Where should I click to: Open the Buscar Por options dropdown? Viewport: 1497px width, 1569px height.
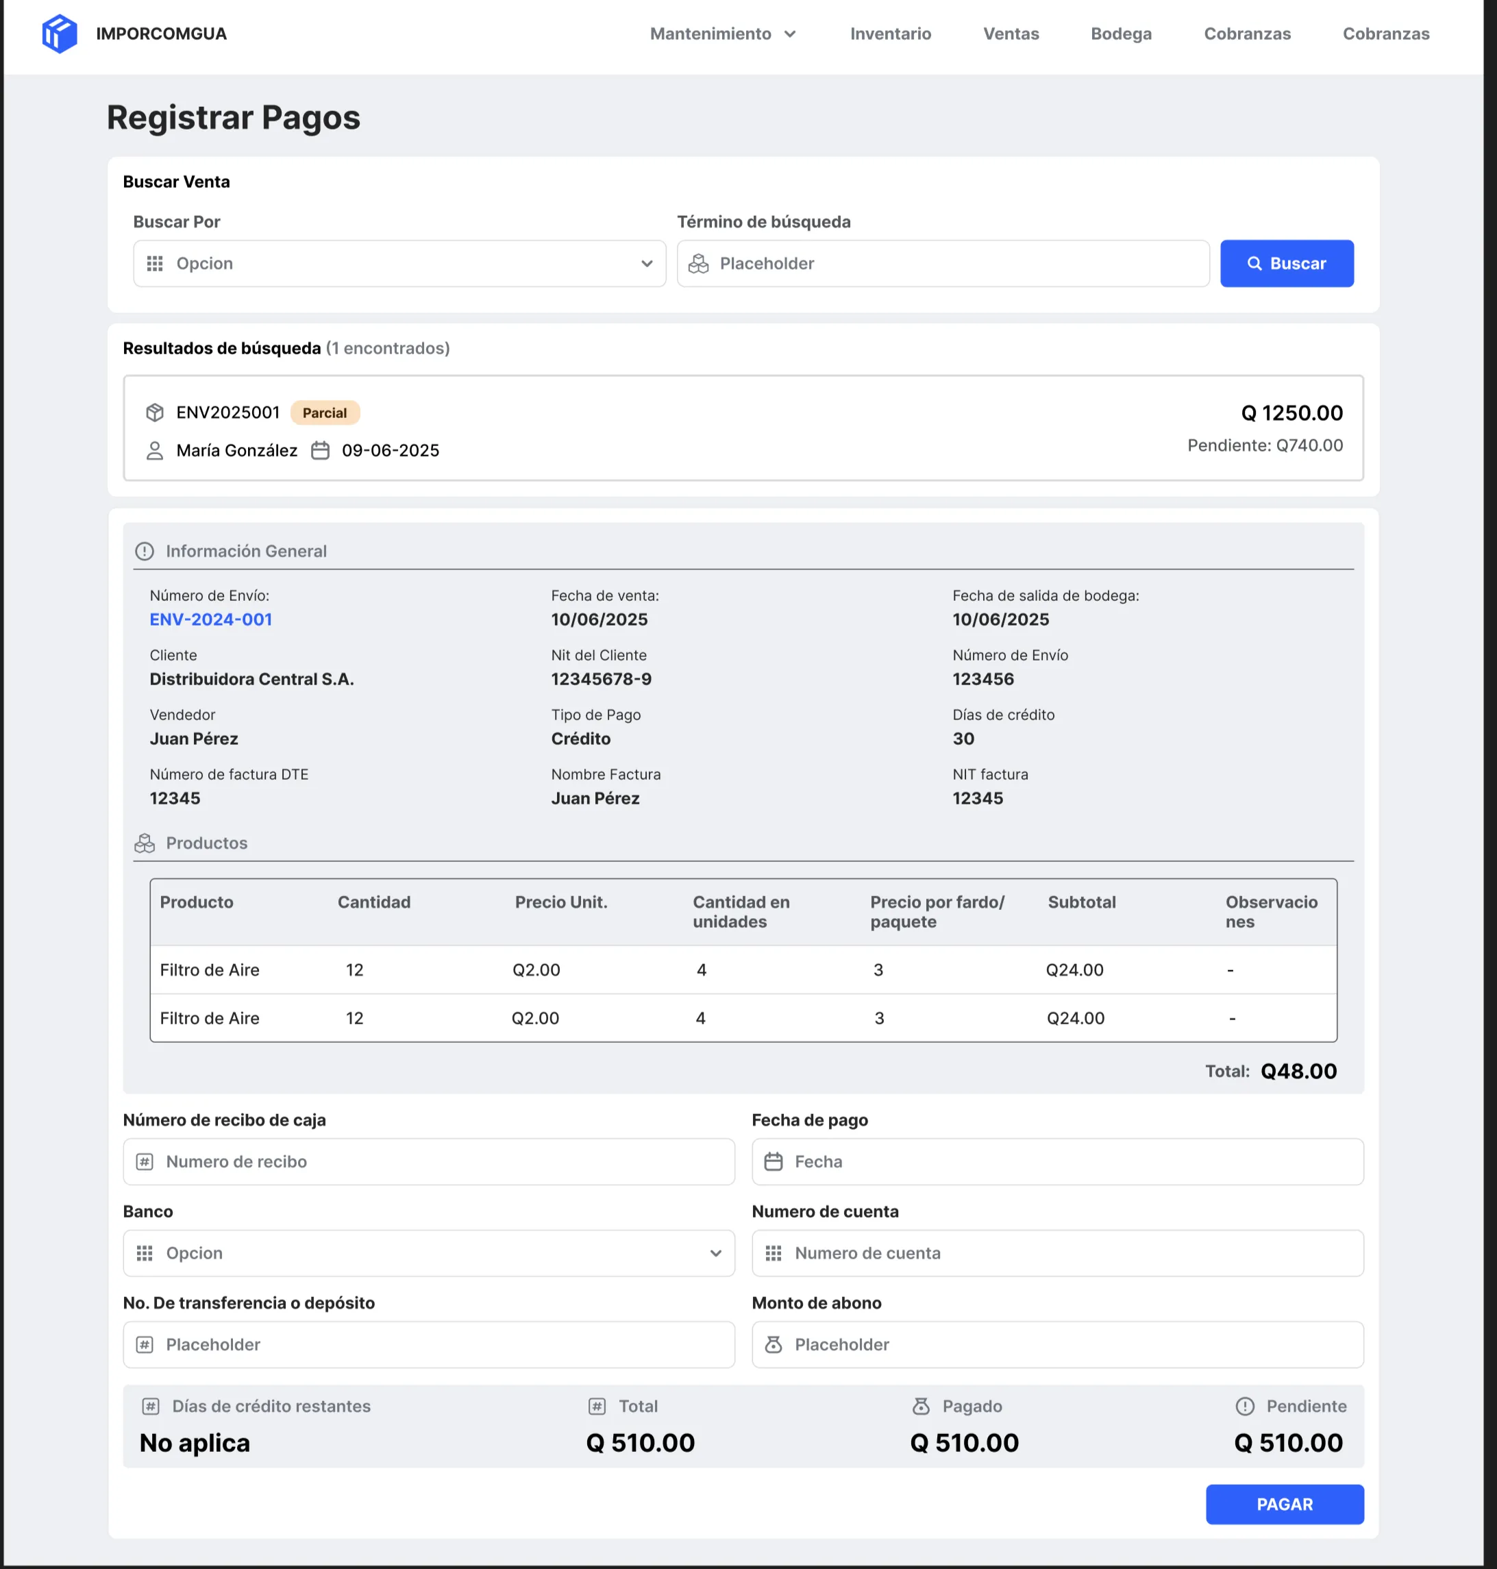(x=399, y=263)
